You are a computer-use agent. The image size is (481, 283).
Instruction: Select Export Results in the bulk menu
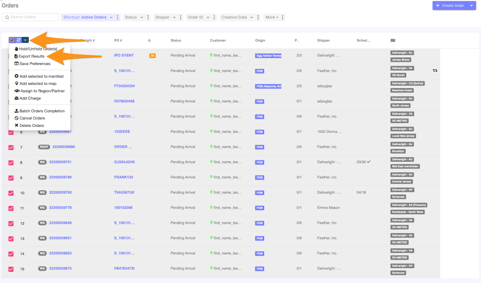click(29, 56)
